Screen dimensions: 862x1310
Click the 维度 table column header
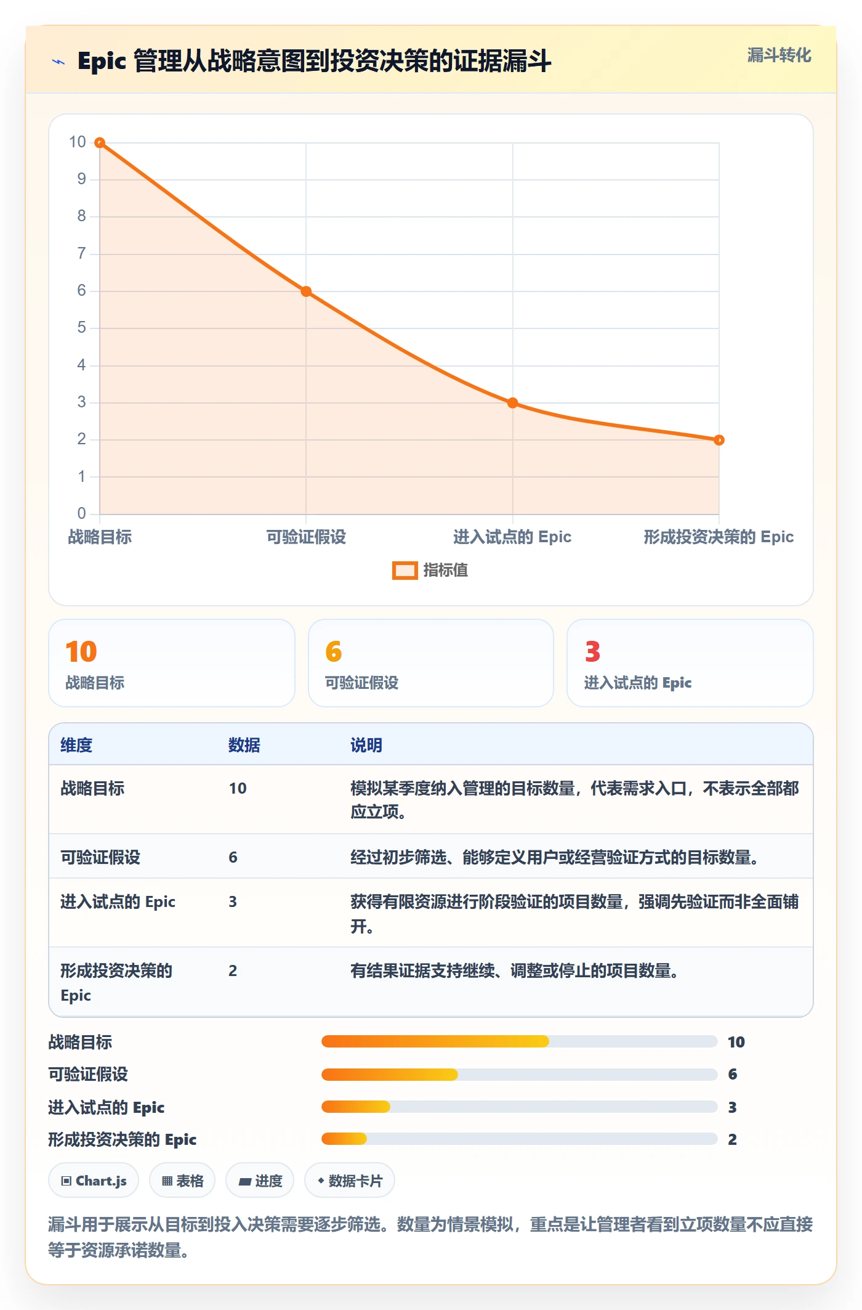pos(76,745)
